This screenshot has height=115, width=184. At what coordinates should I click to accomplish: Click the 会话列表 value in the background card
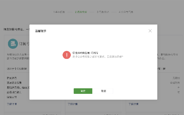point(175,83)
